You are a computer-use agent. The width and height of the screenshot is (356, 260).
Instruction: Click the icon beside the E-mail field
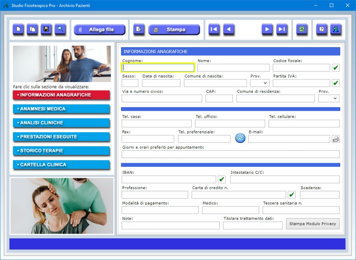335,139
